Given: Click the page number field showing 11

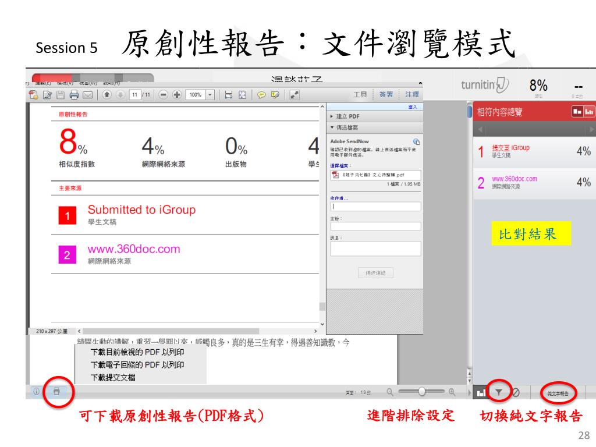Looking at the screenshot, I should coord(134,95).
